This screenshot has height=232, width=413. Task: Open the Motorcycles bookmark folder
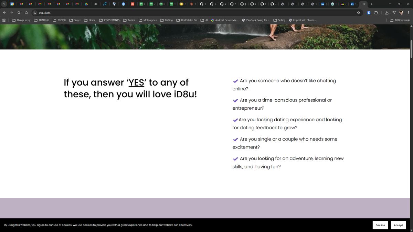[x=148, y=20]
